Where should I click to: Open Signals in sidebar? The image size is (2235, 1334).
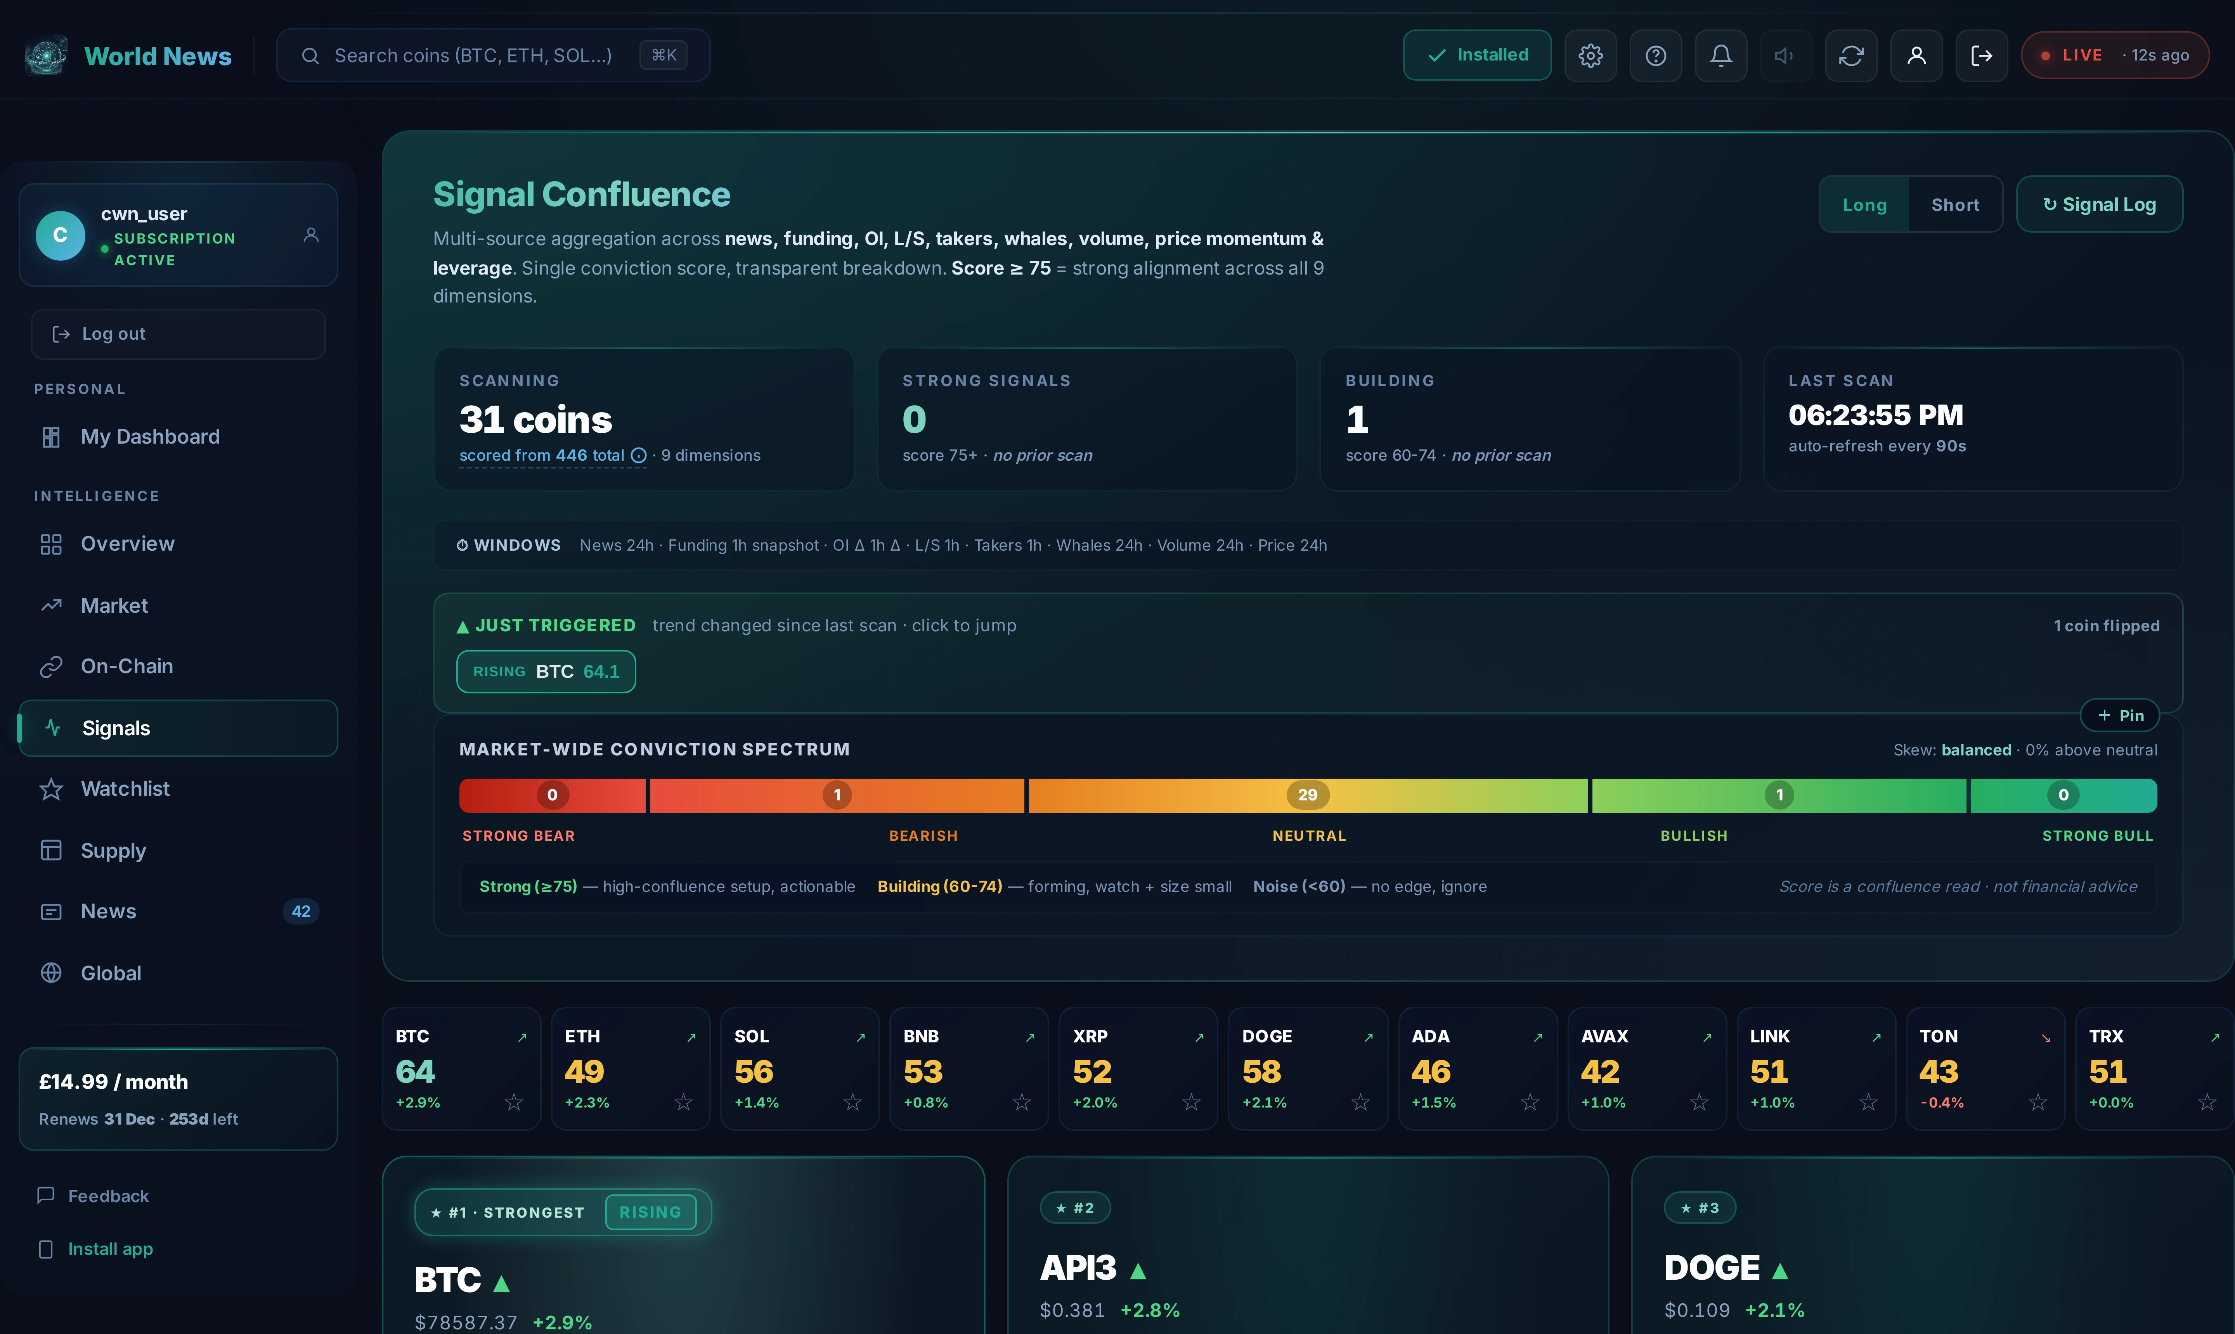click(x=178, y=728)
